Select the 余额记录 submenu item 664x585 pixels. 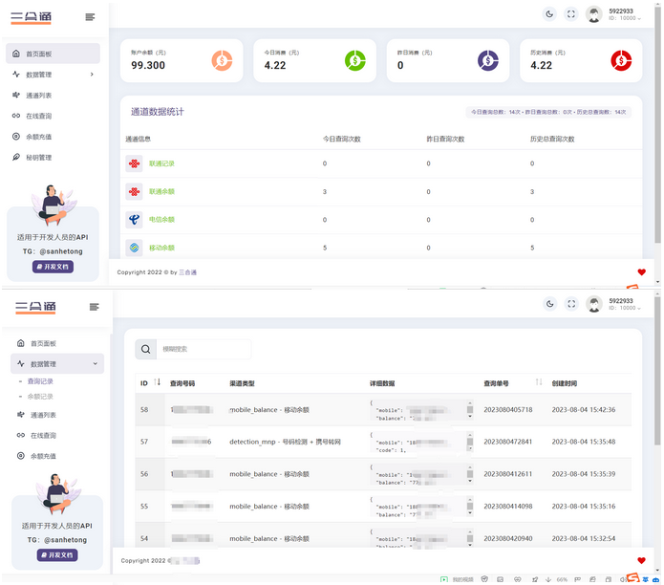click(40, 396)
